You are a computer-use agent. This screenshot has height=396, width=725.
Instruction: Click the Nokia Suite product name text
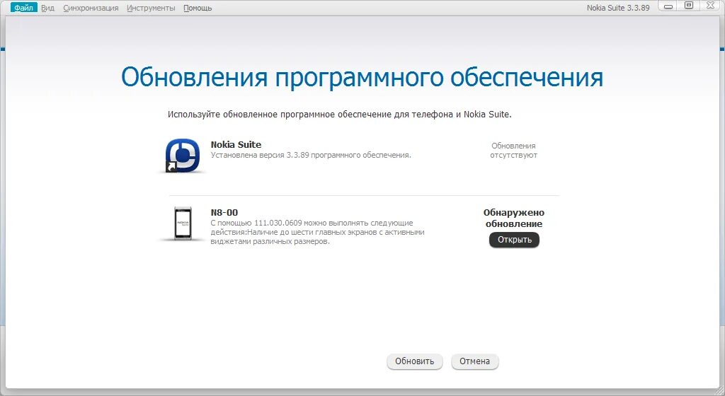click(x=236, y=144)
